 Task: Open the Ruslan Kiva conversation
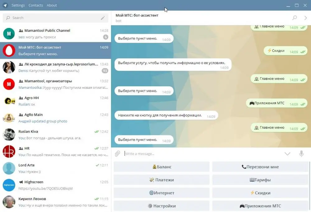(x=56, y=135)
